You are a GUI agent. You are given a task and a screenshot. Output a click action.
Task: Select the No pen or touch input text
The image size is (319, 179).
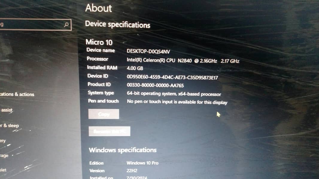(x=177, y=102)
